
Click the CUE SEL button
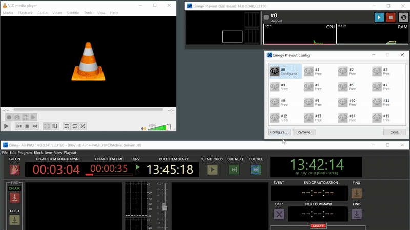256,170
